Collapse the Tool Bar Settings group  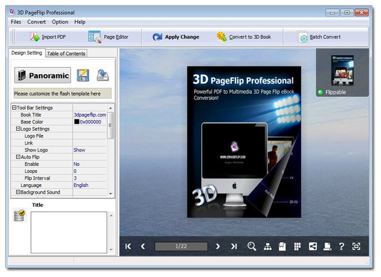click(x=14, y=108)
